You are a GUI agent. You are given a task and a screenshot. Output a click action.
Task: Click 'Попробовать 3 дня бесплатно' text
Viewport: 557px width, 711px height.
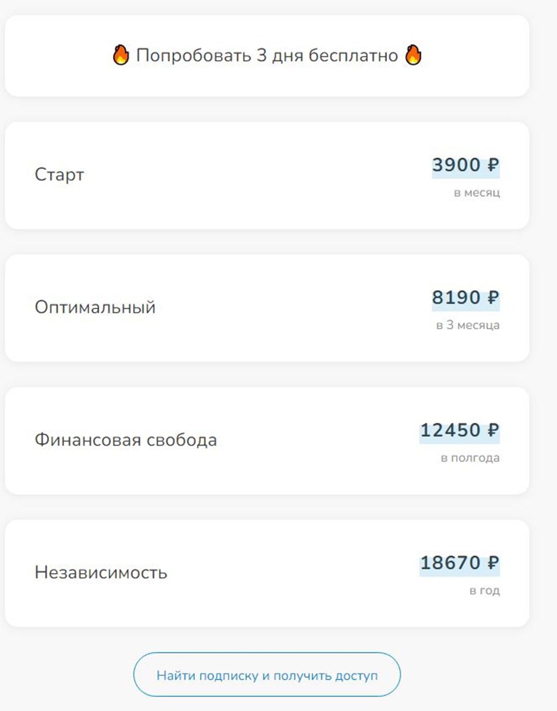pyautogui.click(x=267, y=55)
